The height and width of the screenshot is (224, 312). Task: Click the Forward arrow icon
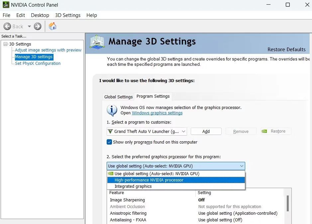coord(38,27)
